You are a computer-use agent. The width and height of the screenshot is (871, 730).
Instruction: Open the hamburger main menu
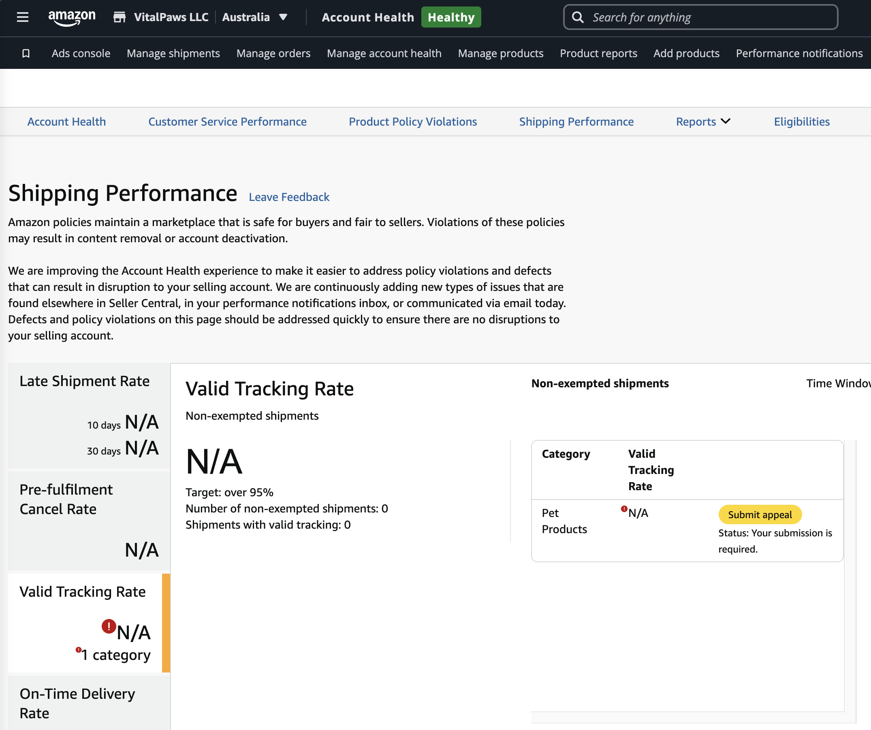22,17
